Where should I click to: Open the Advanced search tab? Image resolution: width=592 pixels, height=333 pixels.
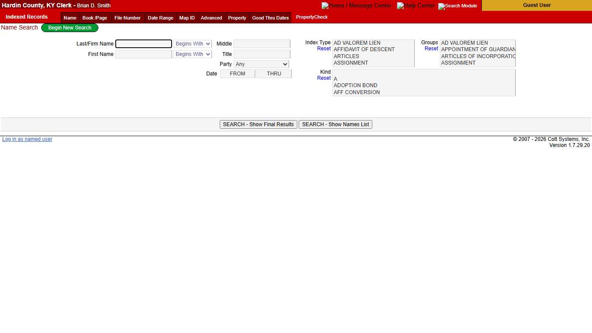pyautogui.click(x=211, y=18)
